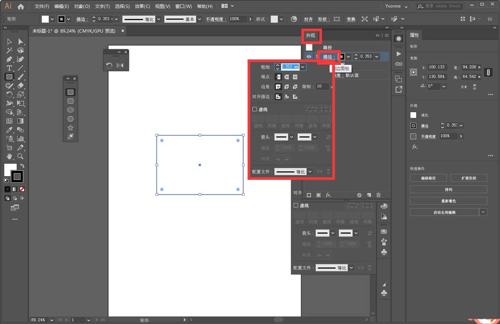This screenshot has height=324, width=500.
Task: Open the 效果(C) menu
Action: [142, 6]
